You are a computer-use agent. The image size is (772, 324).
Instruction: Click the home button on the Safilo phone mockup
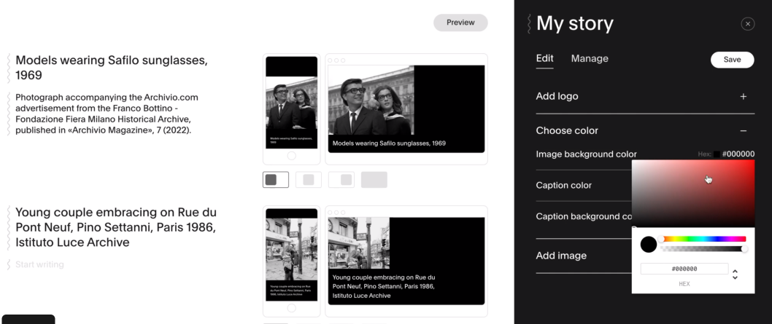(x=291, y=156)
